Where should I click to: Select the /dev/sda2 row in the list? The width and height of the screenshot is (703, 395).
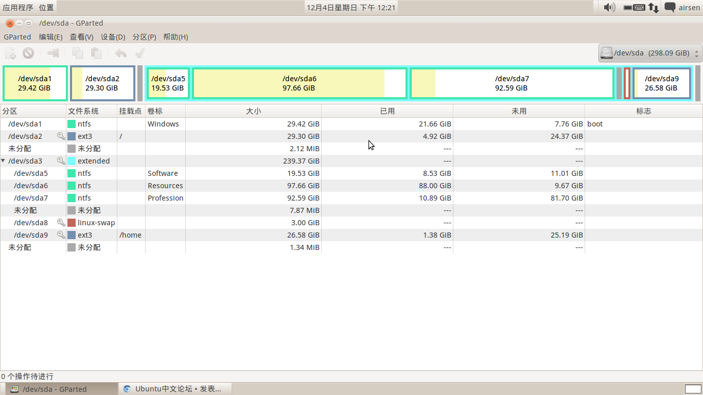tap(351, 136)
